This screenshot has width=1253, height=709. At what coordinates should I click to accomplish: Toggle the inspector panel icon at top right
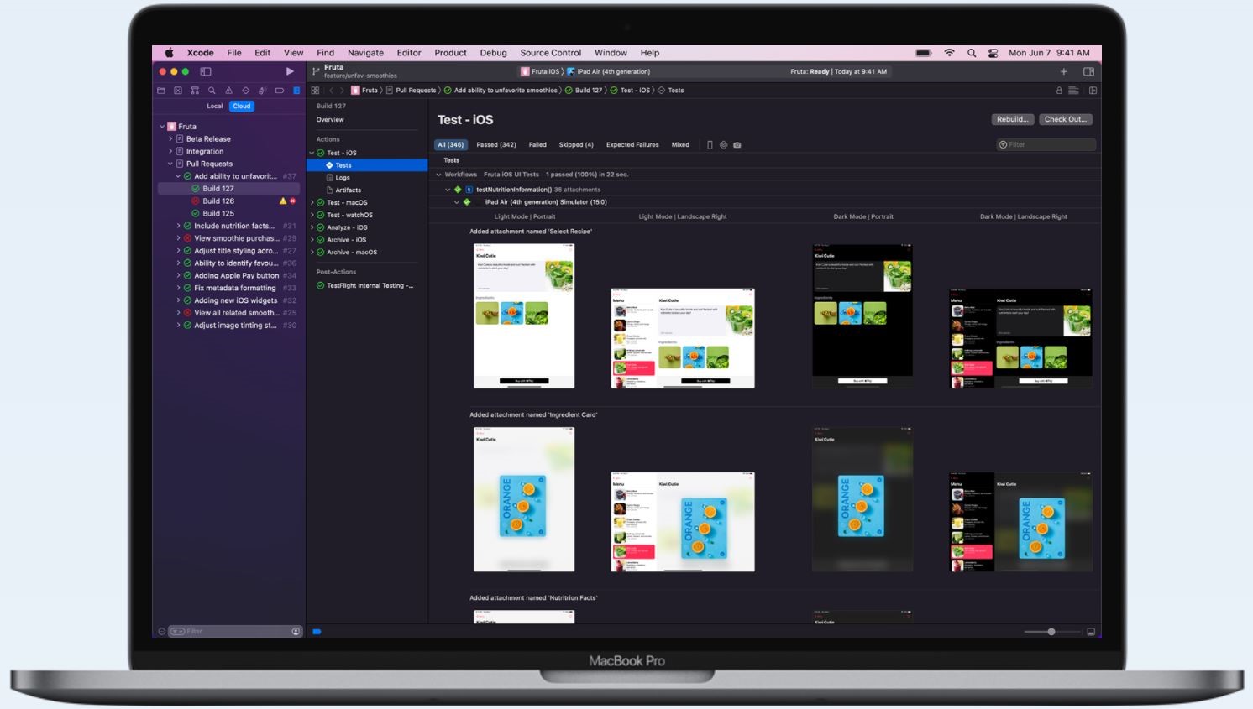click(x=1088, y=71)
